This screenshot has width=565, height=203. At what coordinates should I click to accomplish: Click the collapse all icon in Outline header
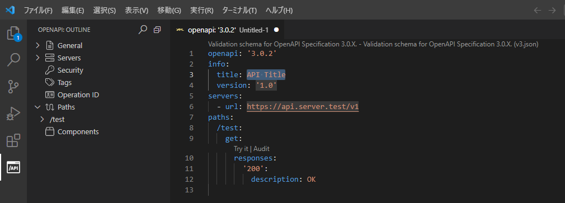(157, 30)
